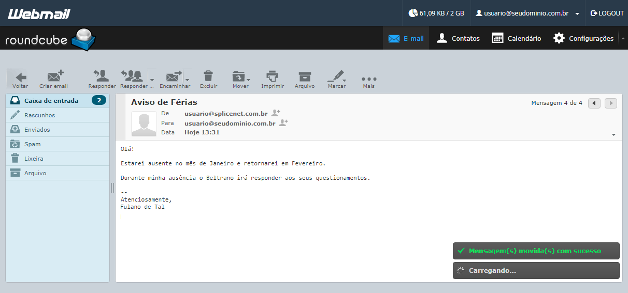Open the reply-all options dropdown arrow
628x293 pixels.
(x=152, y=80)
